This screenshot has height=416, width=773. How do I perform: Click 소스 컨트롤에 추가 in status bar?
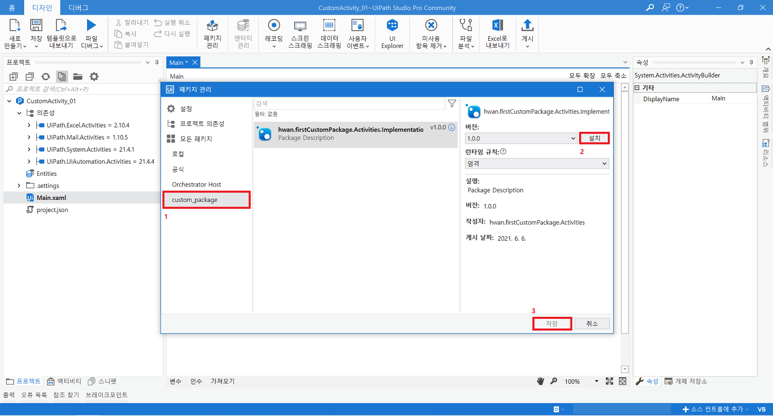tap(715, 409)
